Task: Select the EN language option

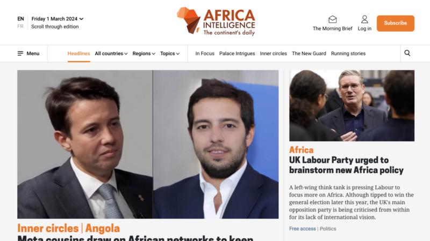Action: (x=20, y=19)
